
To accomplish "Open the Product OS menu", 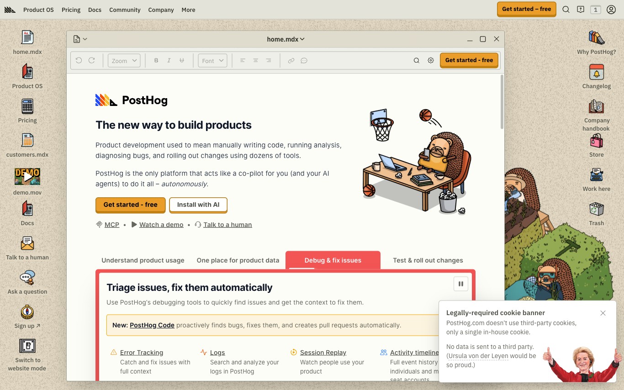I will (x=38, y=10).
